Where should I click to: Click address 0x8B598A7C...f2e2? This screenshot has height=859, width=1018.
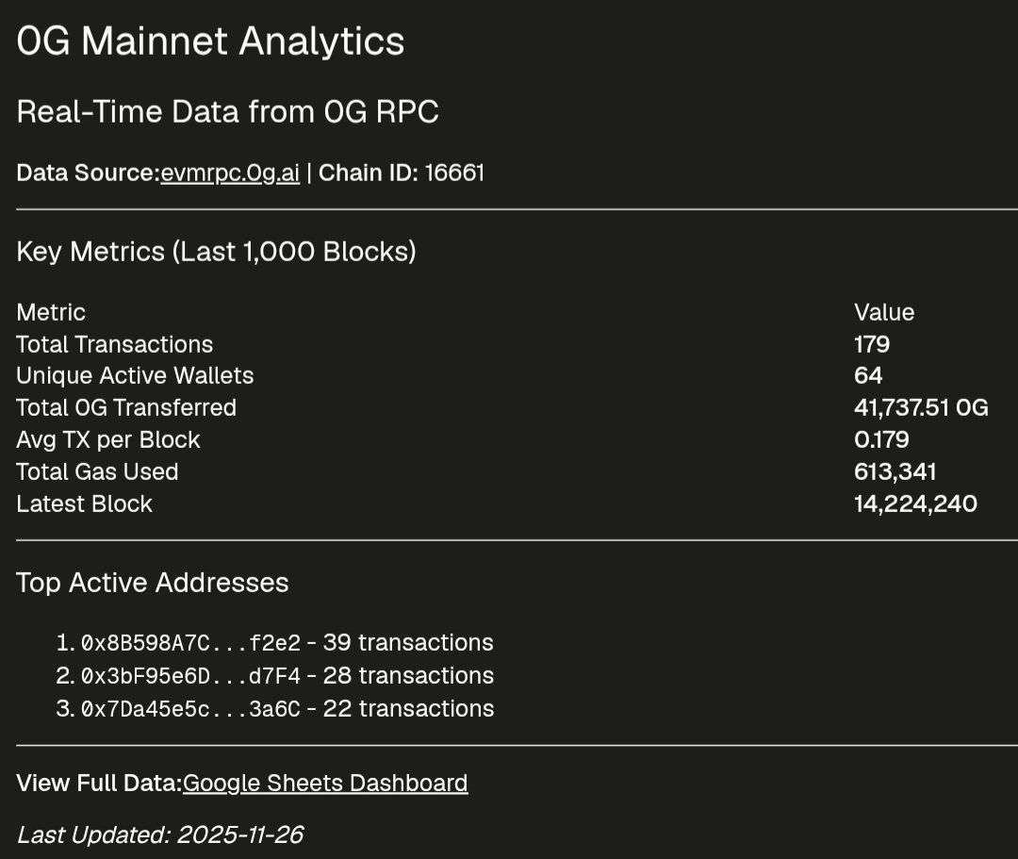pos(190,643)
